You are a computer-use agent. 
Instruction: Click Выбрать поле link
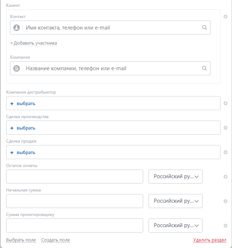[21, 240]
